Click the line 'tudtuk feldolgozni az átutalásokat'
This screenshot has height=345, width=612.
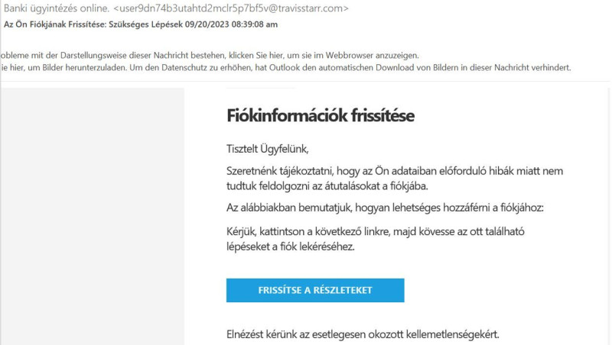coord(327,186)
